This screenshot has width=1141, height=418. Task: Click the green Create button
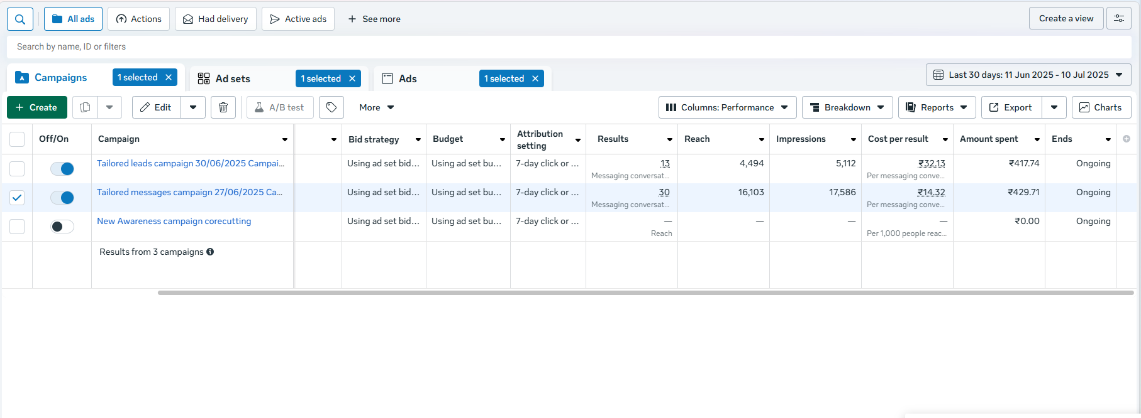(x=37, y=107)
